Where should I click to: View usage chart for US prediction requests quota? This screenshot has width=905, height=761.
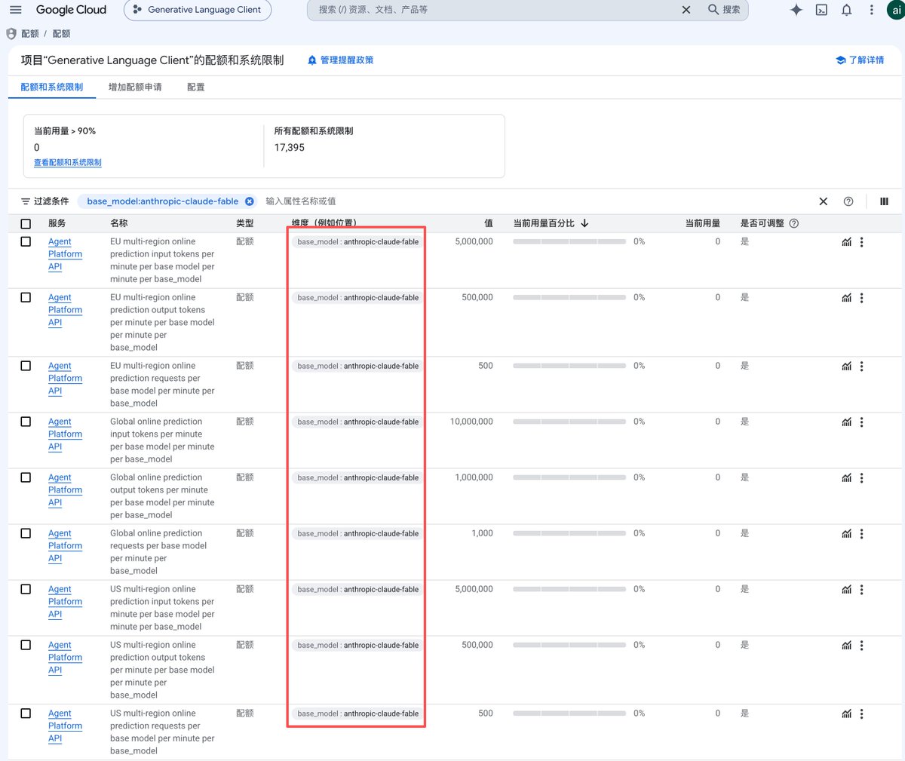tap(847, 714)
